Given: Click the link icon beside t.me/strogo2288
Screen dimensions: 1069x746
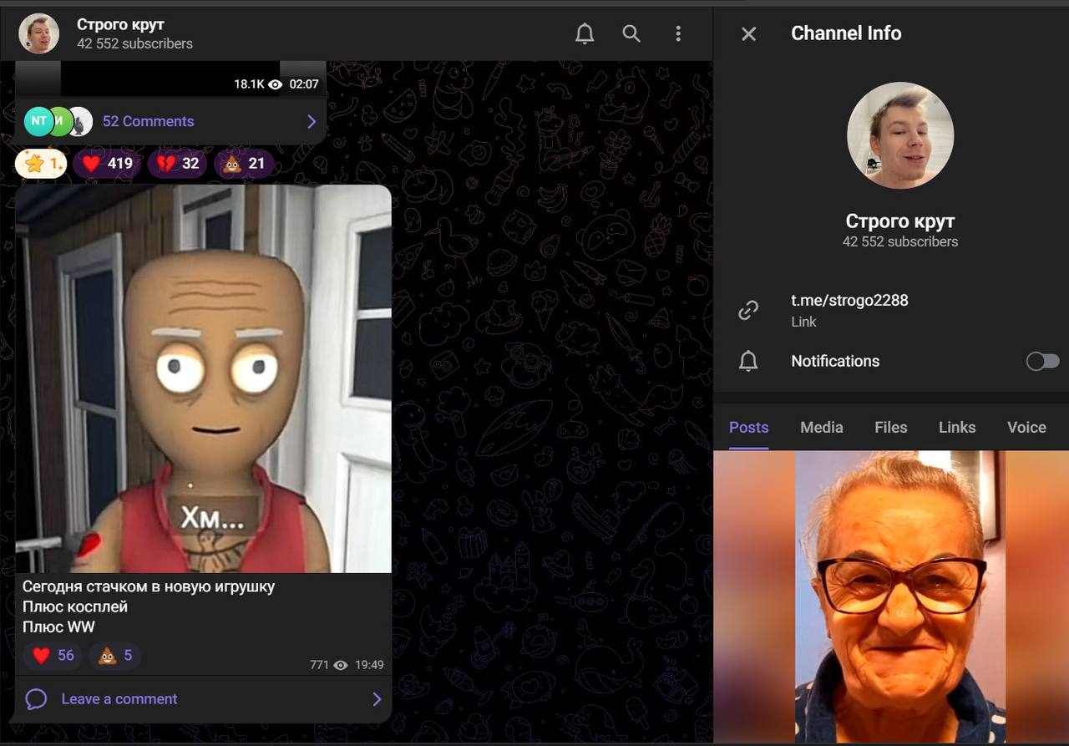Looking at the screenshot, I should coord(748,311).
